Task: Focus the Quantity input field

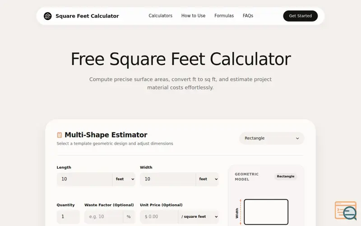Action: (68, 217)
